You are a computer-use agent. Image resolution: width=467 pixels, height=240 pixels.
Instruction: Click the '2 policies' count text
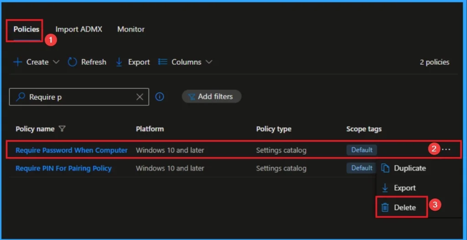coord(435,62)
